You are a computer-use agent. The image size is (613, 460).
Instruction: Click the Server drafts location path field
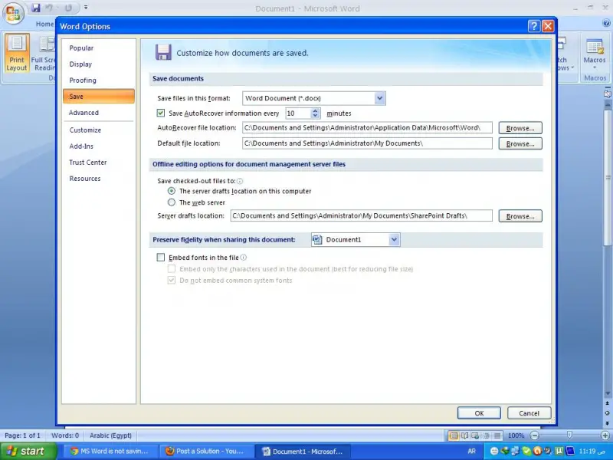(x=361, y=216)
